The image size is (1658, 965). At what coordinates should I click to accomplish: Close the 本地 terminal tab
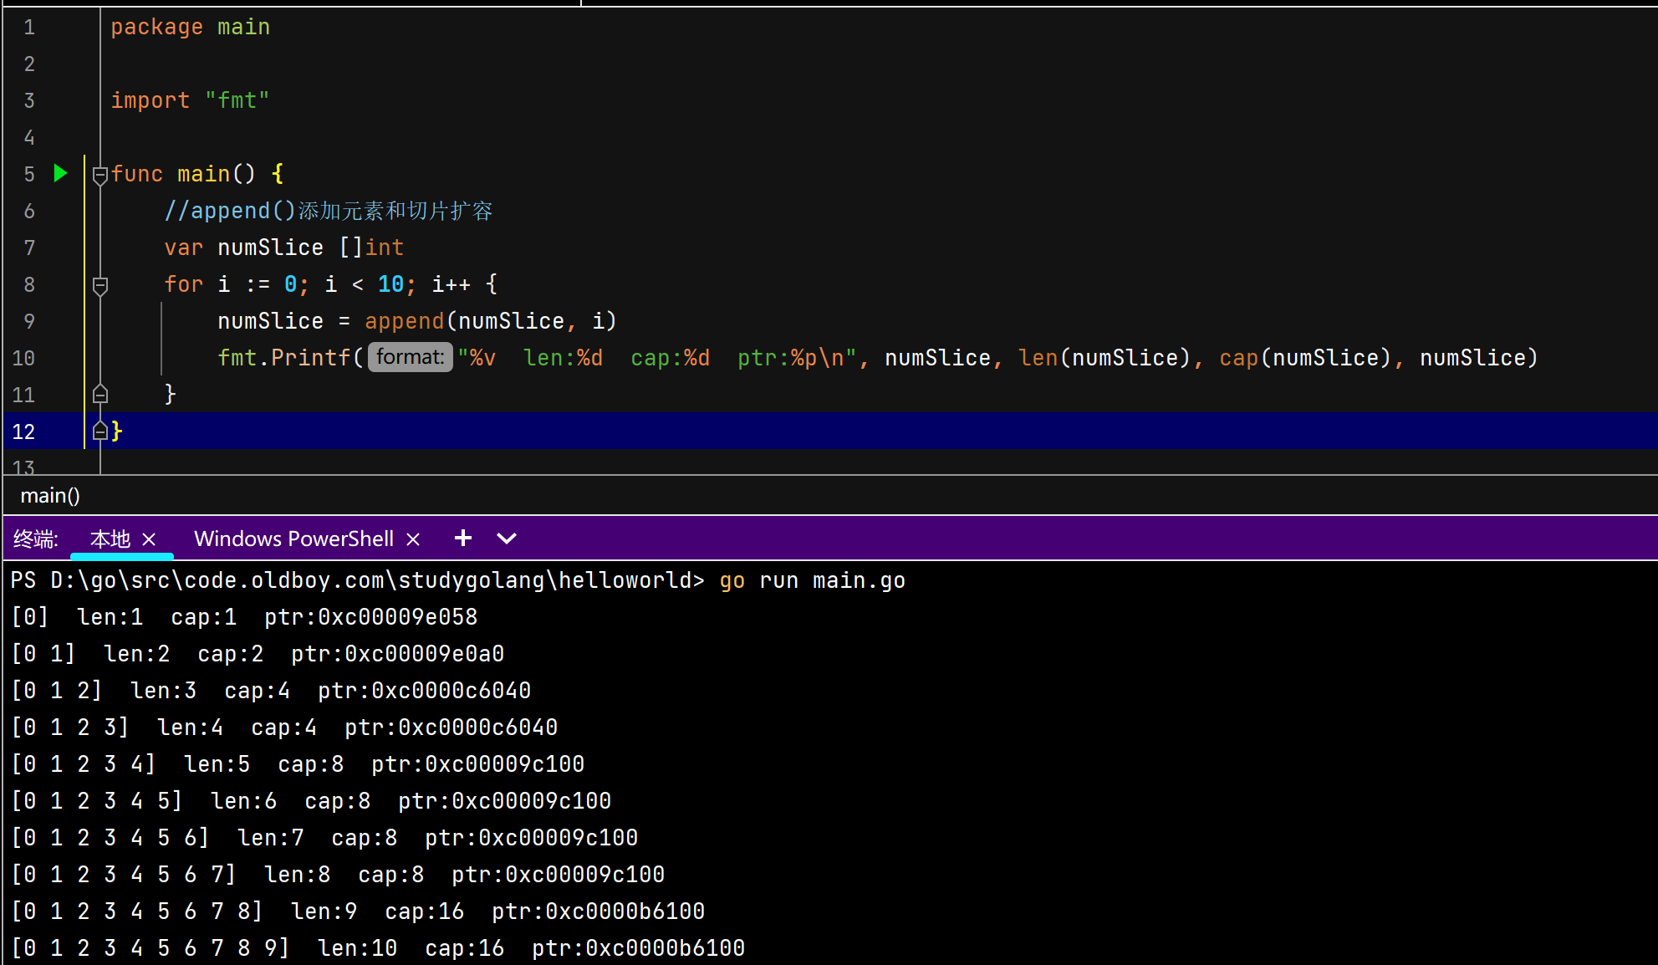[149, 539]
